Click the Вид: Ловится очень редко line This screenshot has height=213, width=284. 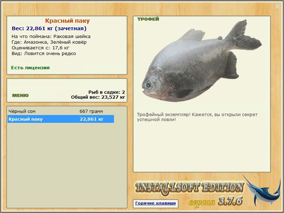[x=44, y=54]
